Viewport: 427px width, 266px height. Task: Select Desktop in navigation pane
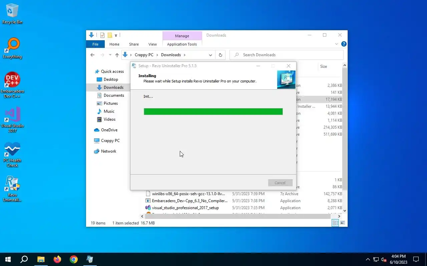pyautogui.click(x=111, y=79)
